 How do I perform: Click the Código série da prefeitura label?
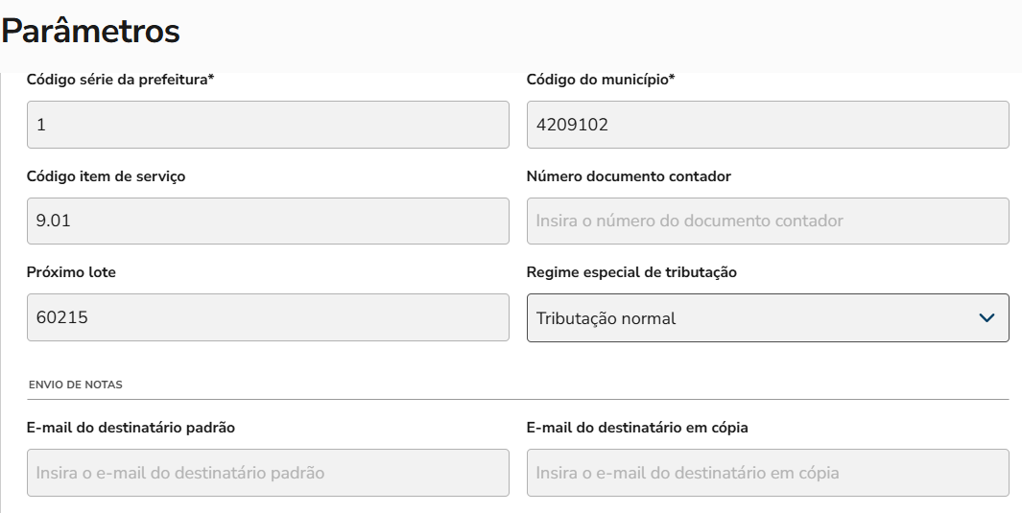click(x=120, y=80)
